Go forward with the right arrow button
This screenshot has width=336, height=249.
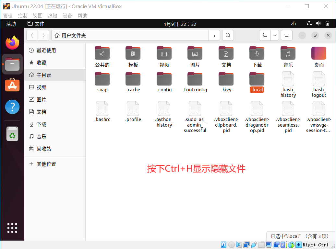(43, 35)
